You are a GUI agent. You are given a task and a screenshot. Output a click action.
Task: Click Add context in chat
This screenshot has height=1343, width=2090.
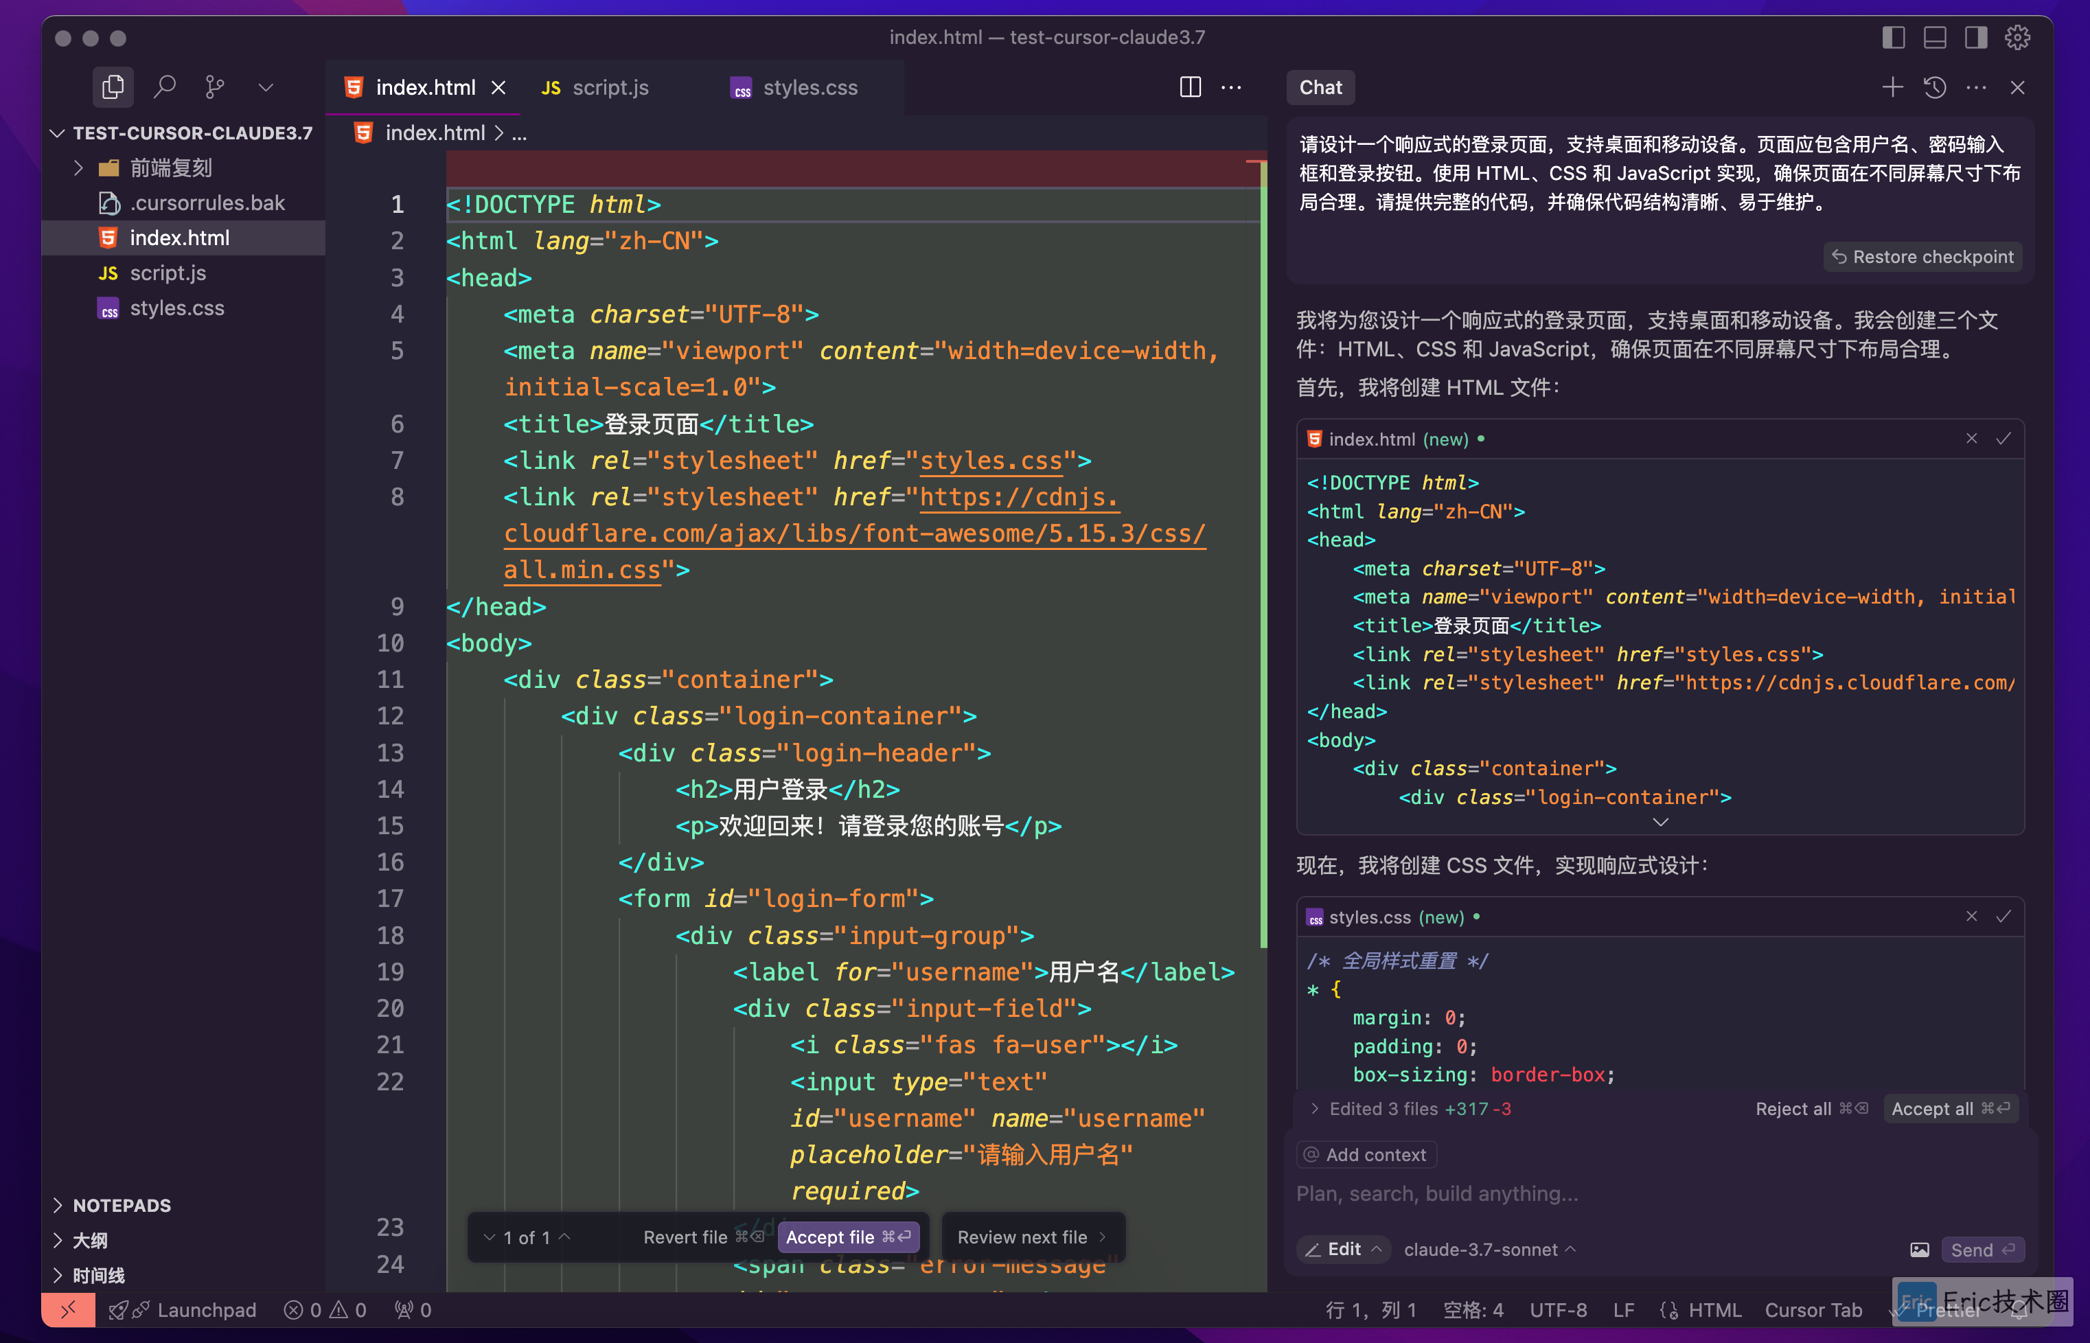[1366, 1155]
